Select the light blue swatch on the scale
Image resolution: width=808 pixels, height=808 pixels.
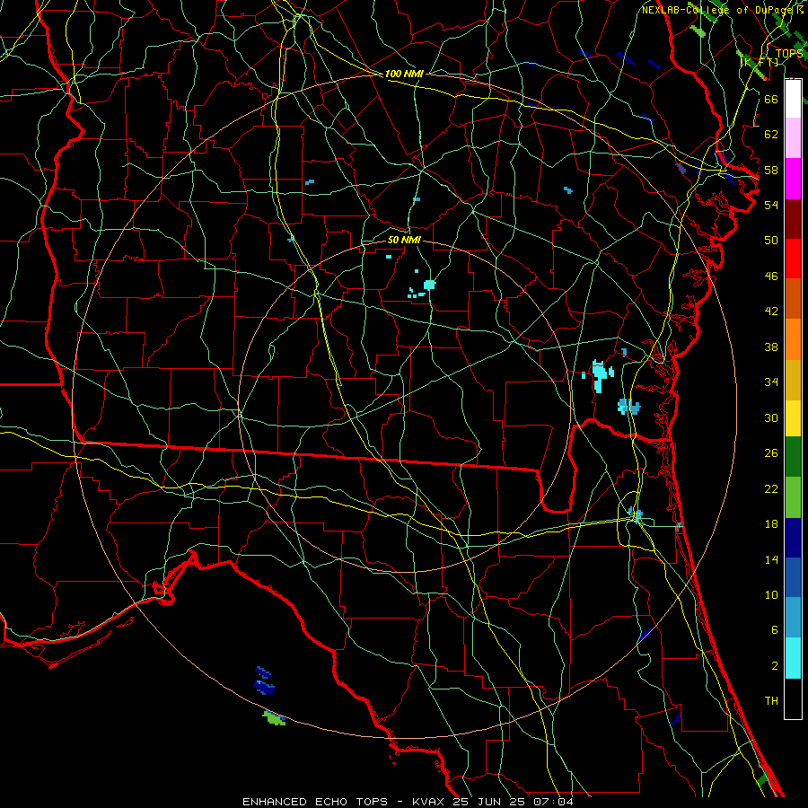(793, 618)
